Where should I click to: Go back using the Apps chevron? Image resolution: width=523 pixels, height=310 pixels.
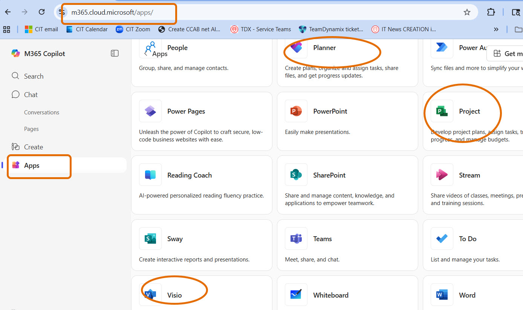coord(146,54)
